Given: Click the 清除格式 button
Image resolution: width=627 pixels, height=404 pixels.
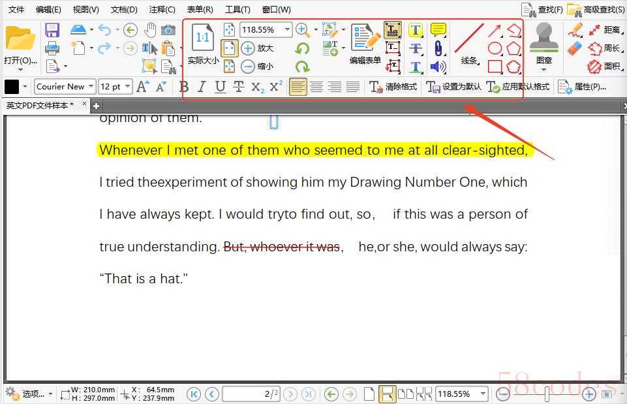Looking at the screenshot, I should 393,87.
